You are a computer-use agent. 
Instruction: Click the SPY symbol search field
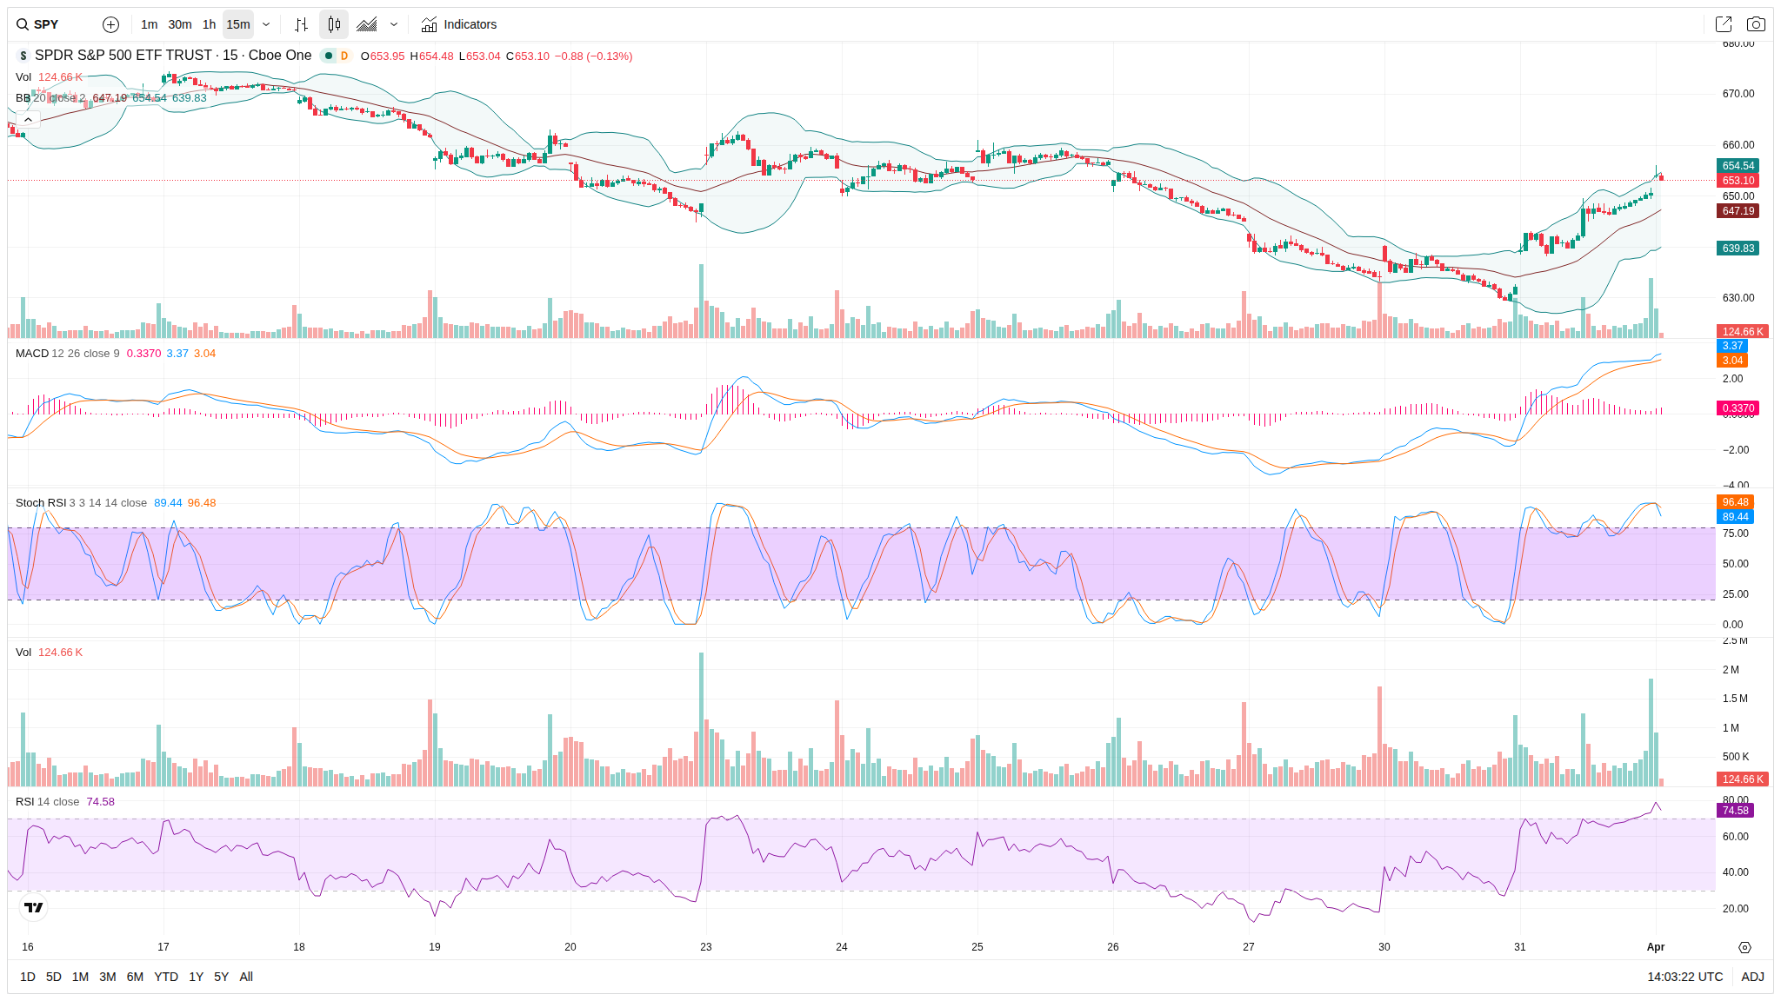pos(52,24)
